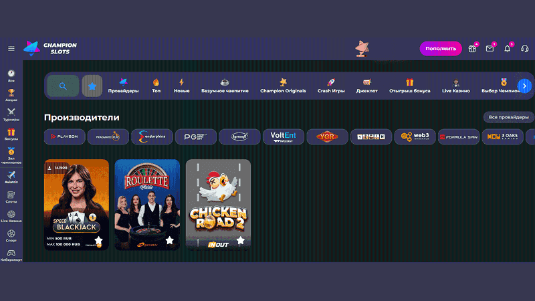The width and height of the screenshot is (535, 301).
Task: Click the game search button
Action: (63, 86)
